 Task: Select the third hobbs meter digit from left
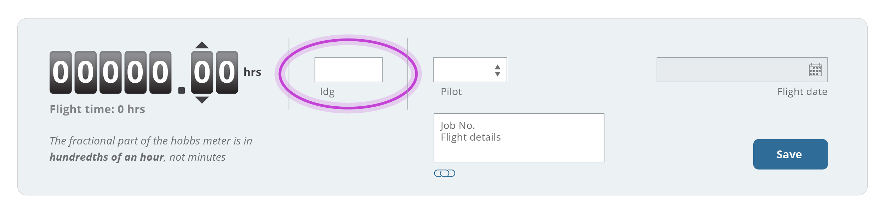click(x=110, y=72)
